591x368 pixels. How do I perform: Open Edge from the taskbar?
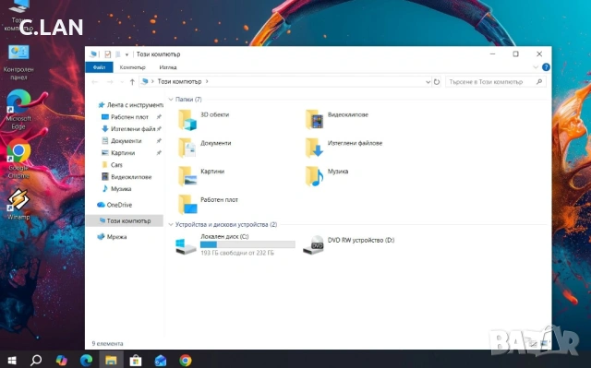click(86, 361)
